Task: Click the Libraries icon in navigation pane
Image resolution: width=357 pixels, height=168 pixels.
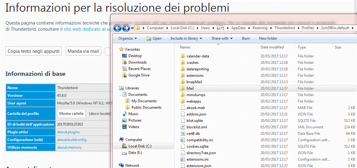Action: 121,88
